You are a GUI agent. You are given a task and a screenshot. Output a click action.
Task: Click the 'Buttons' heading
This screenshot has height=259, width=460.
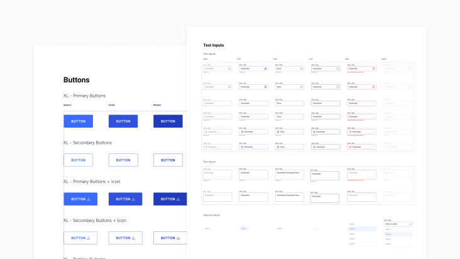click(77, 80)
